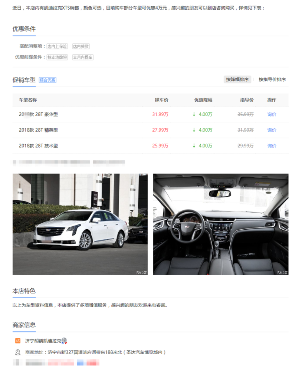289x371 pixels.
Task: Sort models by 按指导价排序
Action: click(x=272, y=79)
